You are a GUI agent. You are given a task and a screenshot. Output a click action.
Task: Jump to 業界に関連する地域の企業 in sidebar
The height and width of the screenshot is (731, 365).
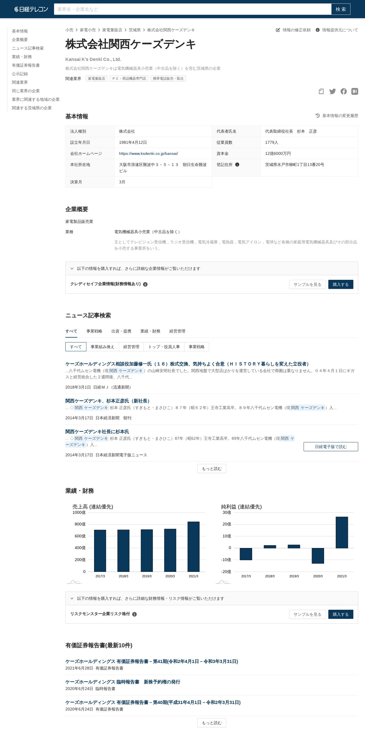tap(36, 99)
